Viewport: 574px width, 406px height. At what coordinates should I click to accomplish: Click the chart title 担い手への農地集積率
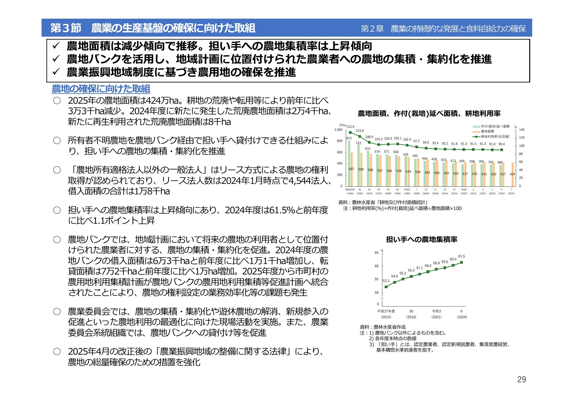pos(422,239)
